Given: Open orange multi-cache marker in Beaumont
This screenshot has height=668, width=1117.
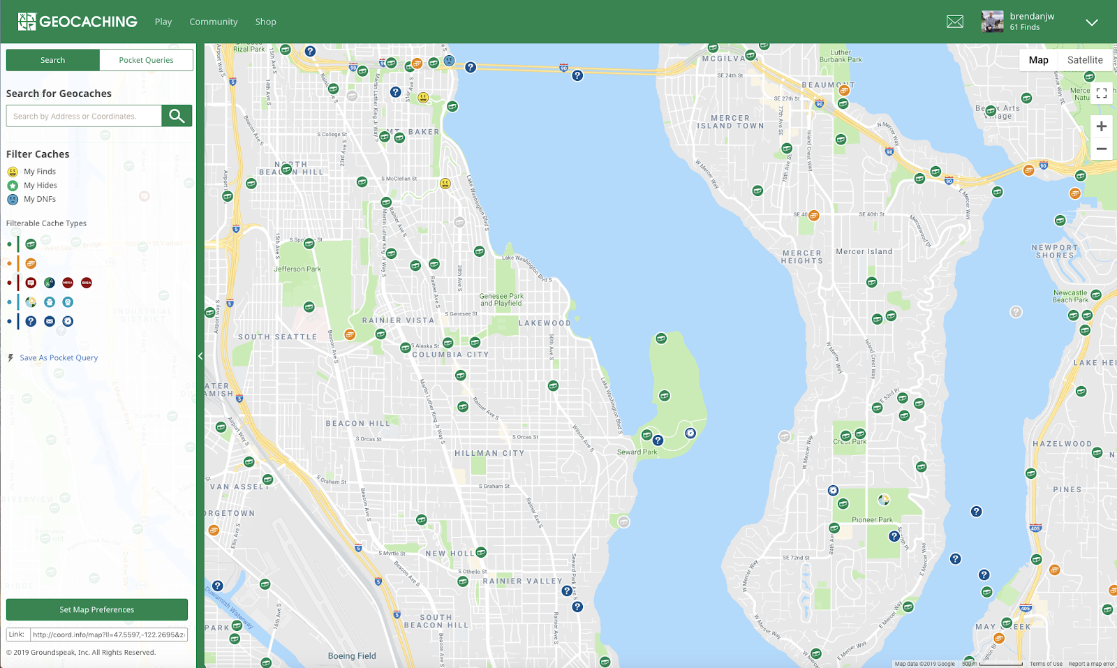Looking at the screenshot, I should [x=844, y=91].
